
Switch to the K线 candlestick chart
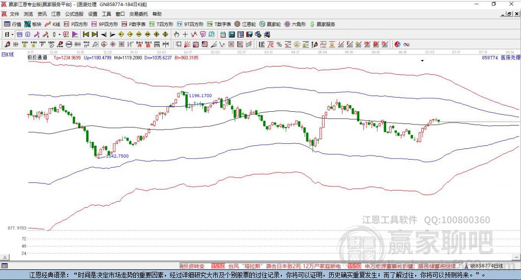coord(52,24)
